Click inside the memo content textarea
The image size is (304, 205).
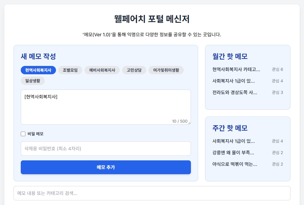(106, 107)
